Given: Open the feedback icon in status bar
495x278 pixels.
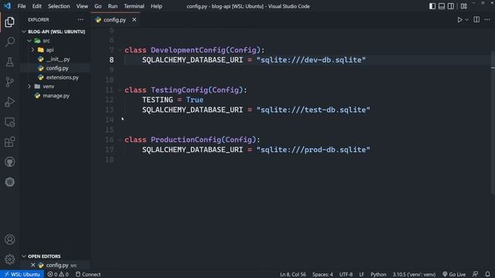Looking at the screenshot, I should 475,274.
